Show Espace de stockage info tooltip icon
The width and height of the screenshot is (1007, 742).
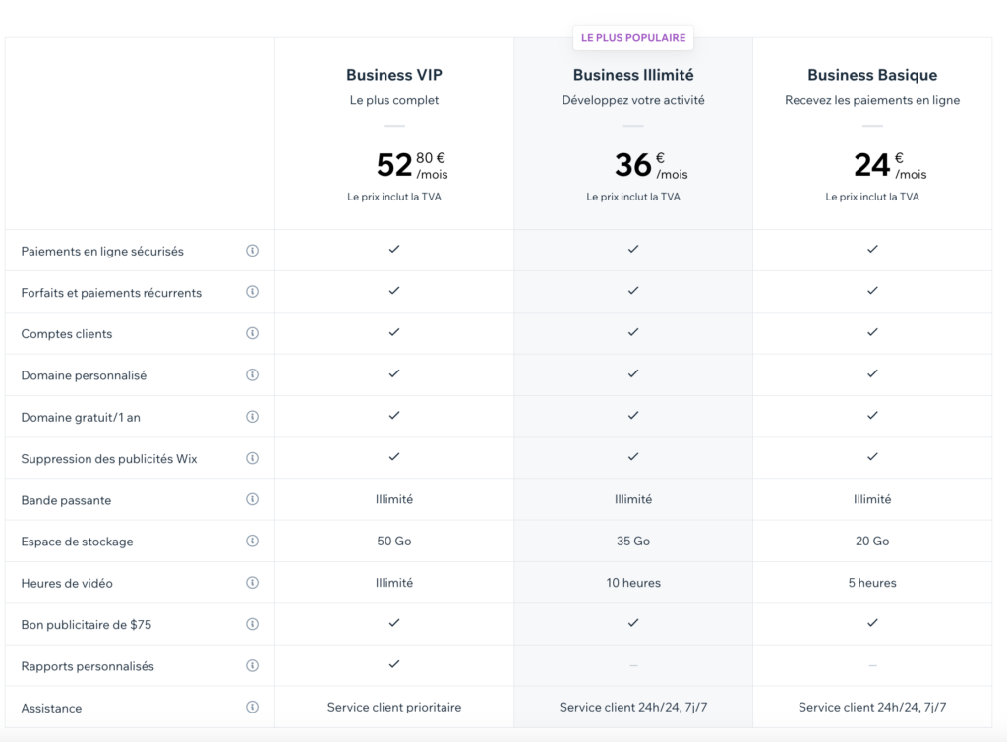[252, 541]
